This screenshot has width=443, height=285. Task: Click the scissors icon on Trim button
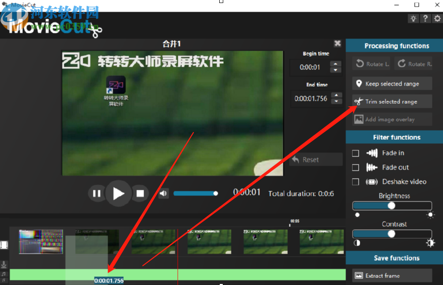[x=359, y=101]
